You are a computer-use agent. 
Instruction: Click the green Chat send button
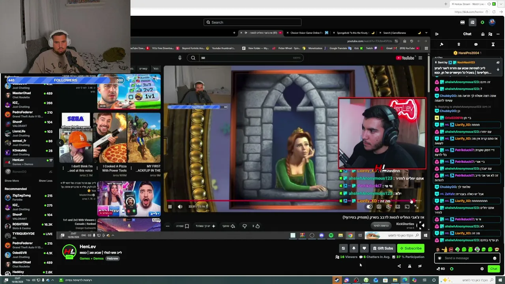pyautogui.click(x=494, y=269)
